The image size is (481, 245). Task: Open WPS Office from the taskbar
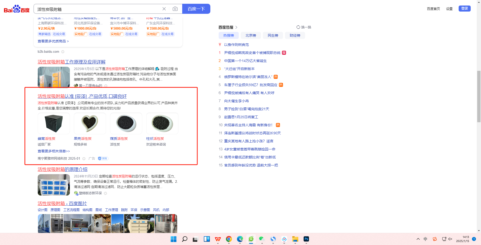tap(218, 239)
